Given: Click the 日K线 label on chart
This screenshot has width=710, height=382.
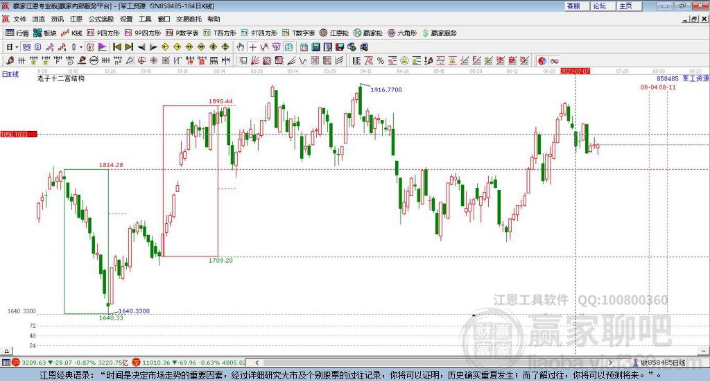Looking at the screenshot, I should [x=10, y=74].
